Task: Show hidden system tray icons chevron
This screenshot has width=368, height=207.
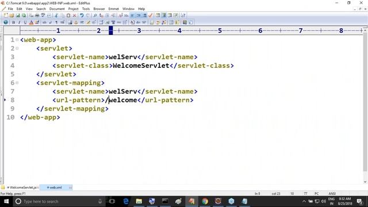Action: tap(304, 201)
